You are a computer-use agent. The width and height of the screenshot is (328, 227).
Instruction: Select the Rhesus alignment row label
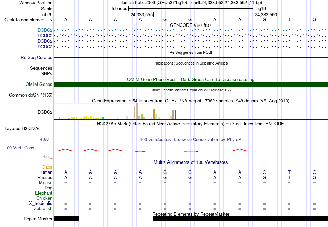[x=45, y=177]
